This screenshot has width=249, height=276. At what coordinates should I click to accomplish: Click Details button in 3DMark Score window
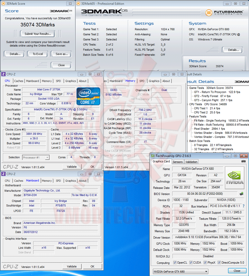pyautogui.click(x=15, y=54)
